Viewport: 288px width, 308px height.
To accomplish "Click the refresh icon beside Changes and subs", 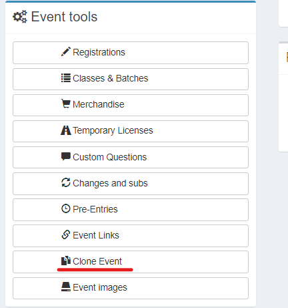I will pyautogui.click(x=66, y=182).
